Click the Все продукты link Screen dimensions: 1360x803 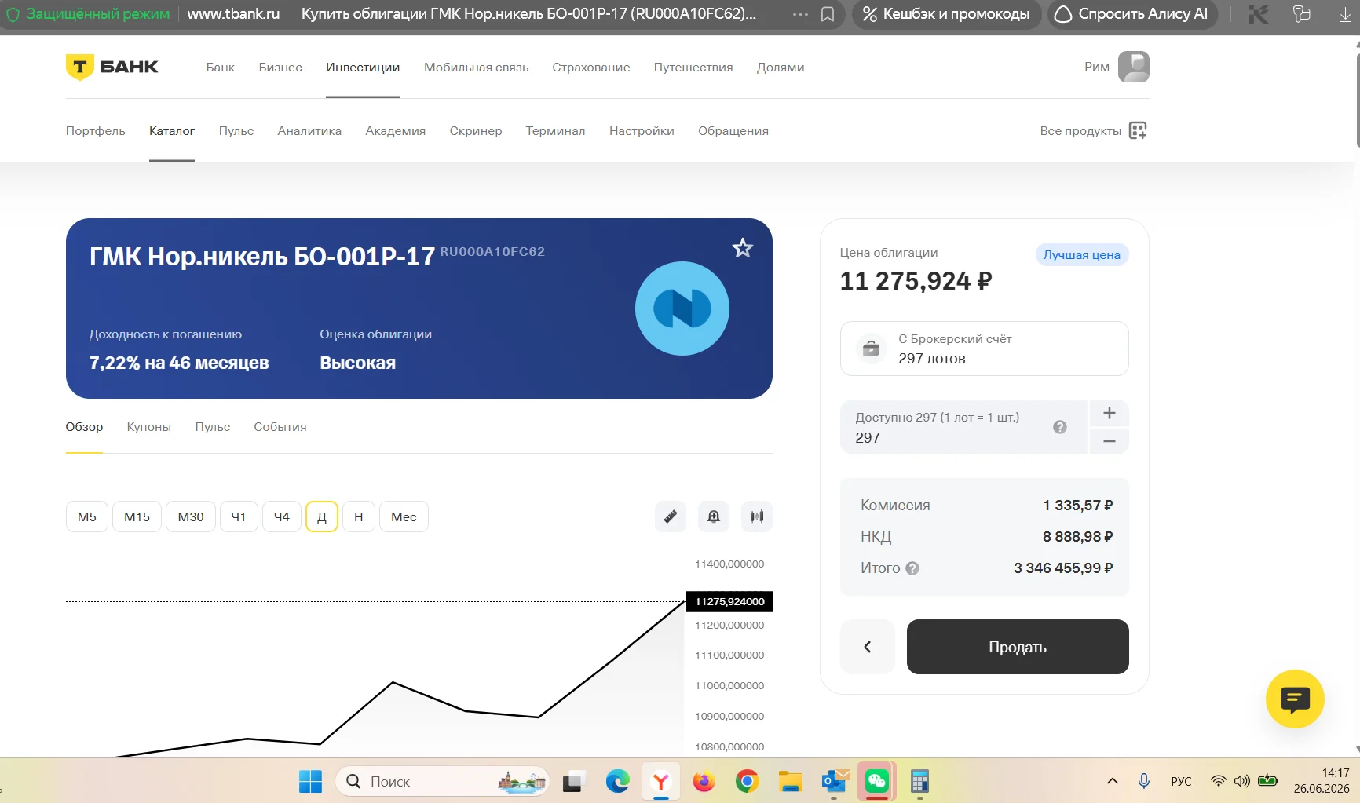pyautogui.click(x=1080, y=131)
